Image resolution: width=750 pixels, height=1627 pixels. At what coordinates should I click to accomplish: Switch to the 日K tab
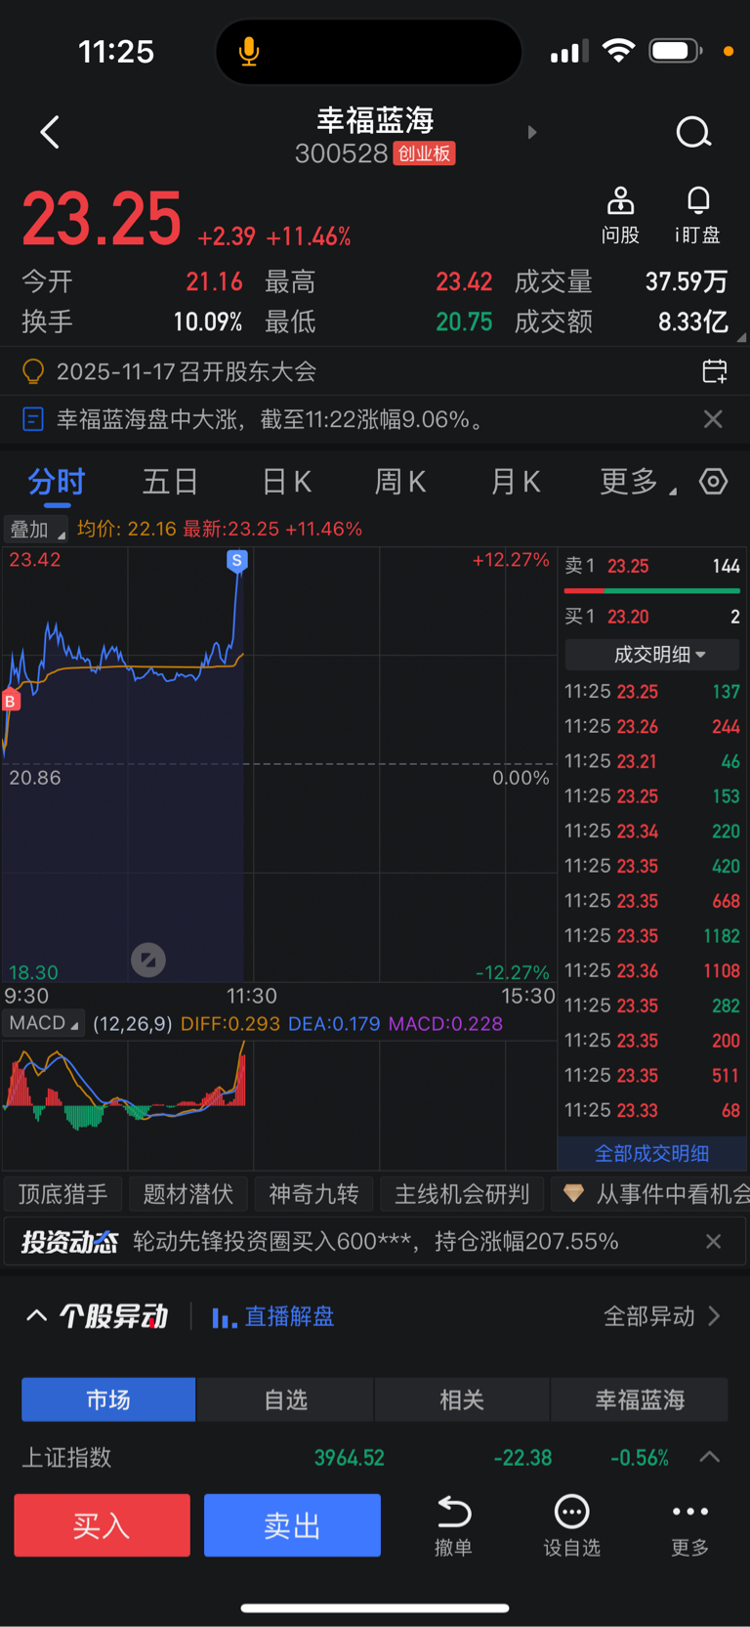(287, 482)
